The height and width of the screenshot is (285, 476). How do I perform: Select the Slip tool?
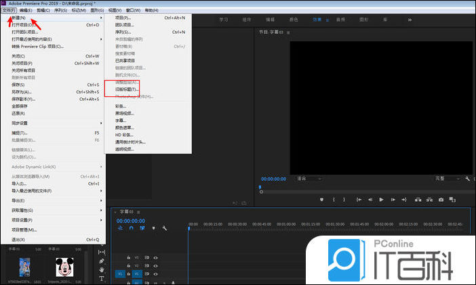pos(102,252)
